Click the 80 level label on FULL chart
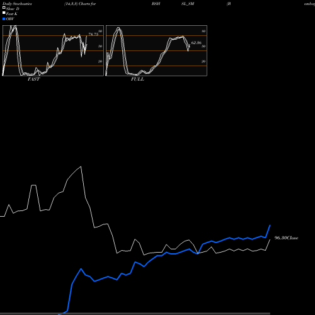315x315 pixels. click(203, 31)
